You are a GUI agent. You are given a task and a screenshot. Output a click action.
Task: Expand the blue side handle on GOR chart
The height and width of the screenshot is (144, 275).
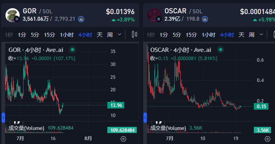click(x=3, y=117)
